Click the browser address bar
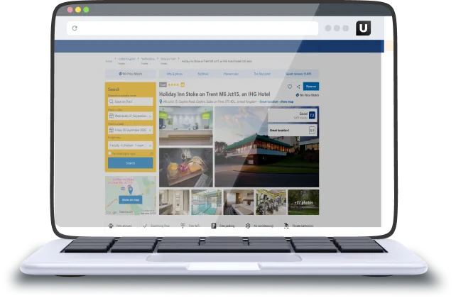 coord(192,28)
